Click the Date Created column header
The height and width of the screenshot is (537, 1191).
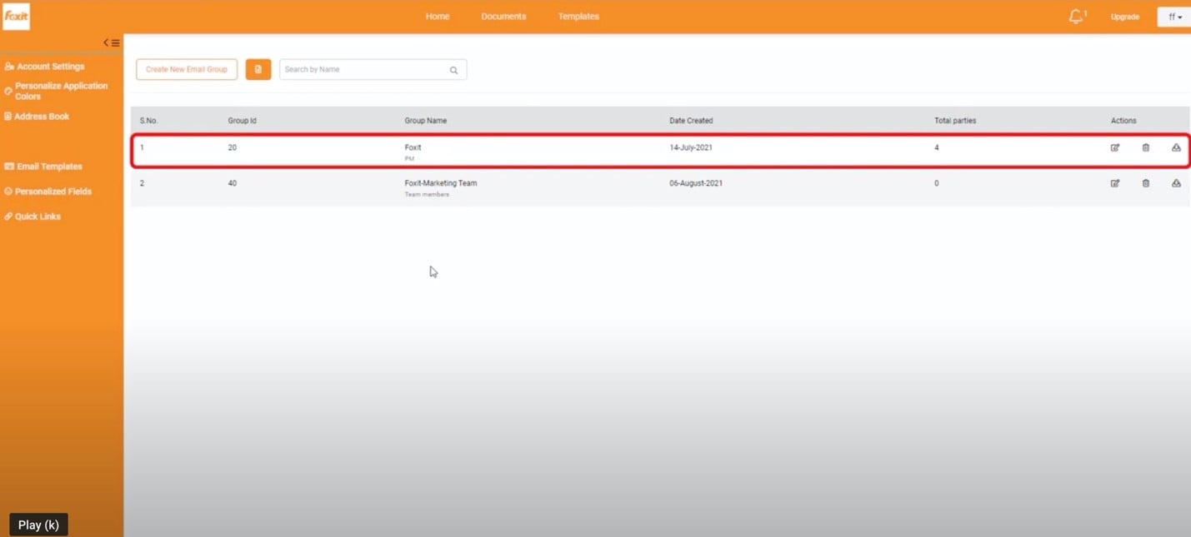(691, 121)
